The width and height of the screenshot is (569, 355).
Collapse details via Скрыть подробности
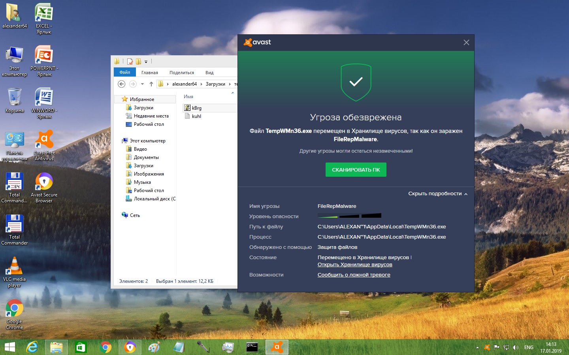(x=438, y=194)
